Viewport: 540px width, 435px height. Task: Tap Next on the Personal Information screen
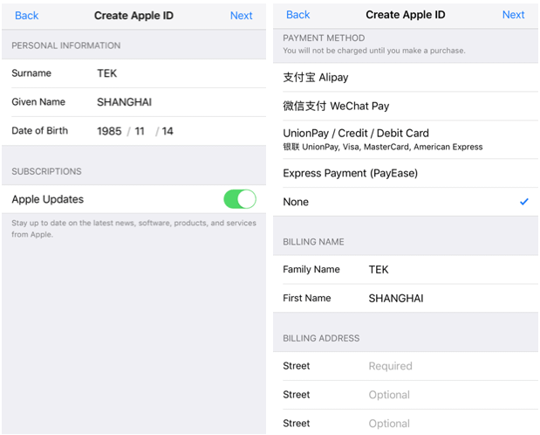(241, 16)
